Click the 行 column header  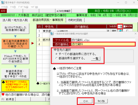pyautogui.click(x=39, y=27)
